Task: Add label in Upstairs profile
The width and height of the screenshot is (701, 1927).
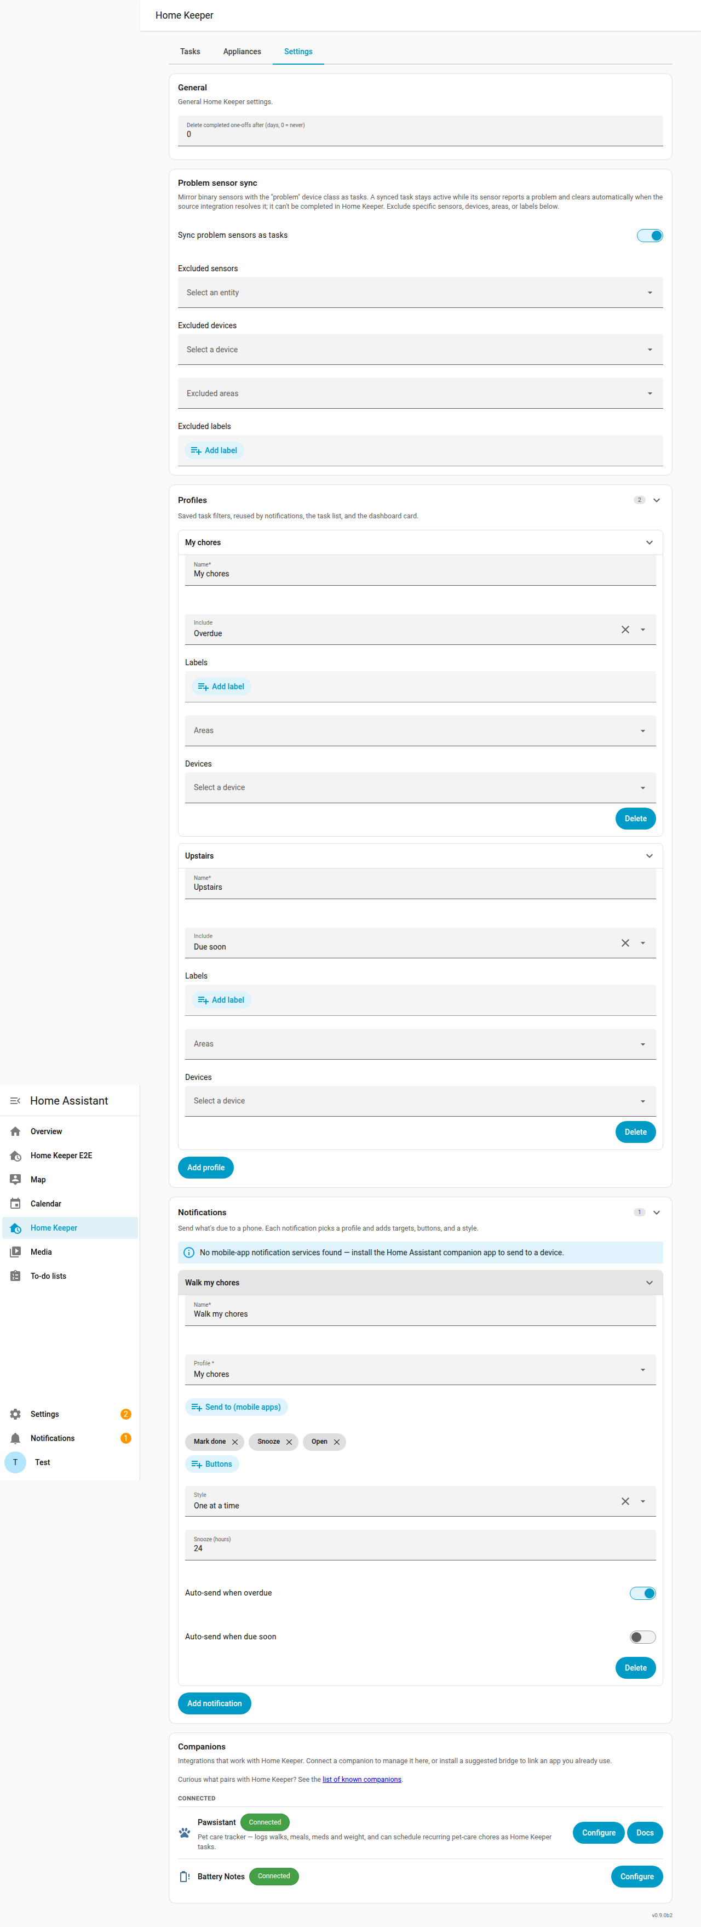Action: coord(221,999)
